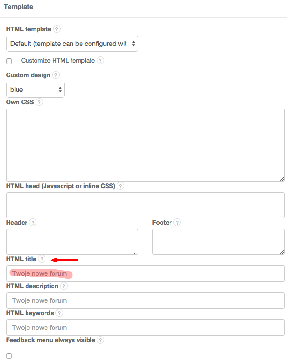Open the Header help question mark

point(33,222)
